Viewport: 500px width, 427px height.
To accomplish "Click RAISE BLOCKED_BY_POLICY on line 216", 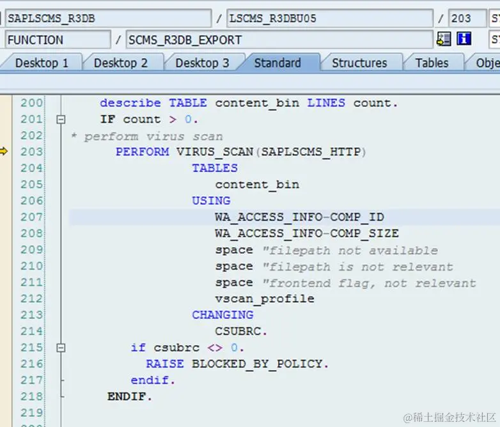I will click(x=237, y=364).
